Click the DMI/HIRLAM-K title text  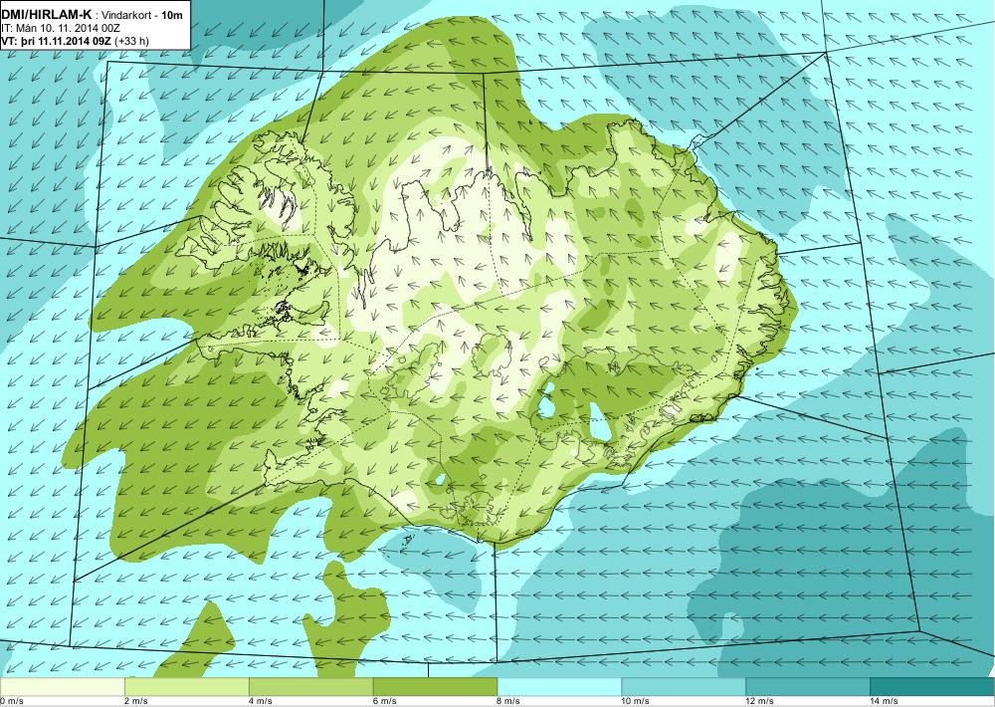coord(47,15)
